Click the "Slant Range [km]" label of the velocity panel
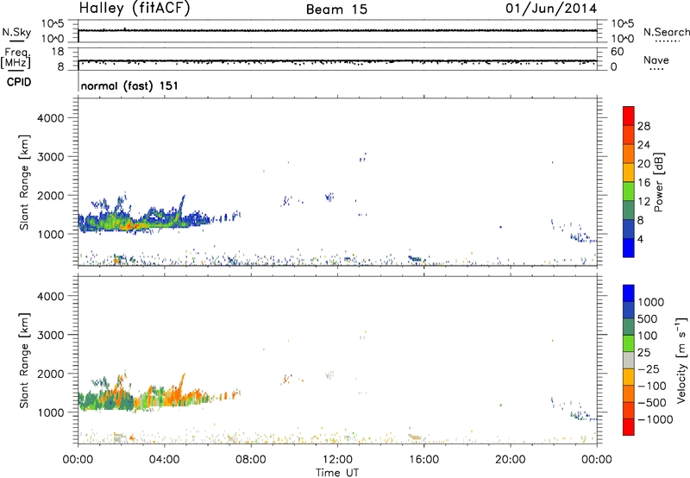Screen dimensions: 690x478 [x=24, y=361]
